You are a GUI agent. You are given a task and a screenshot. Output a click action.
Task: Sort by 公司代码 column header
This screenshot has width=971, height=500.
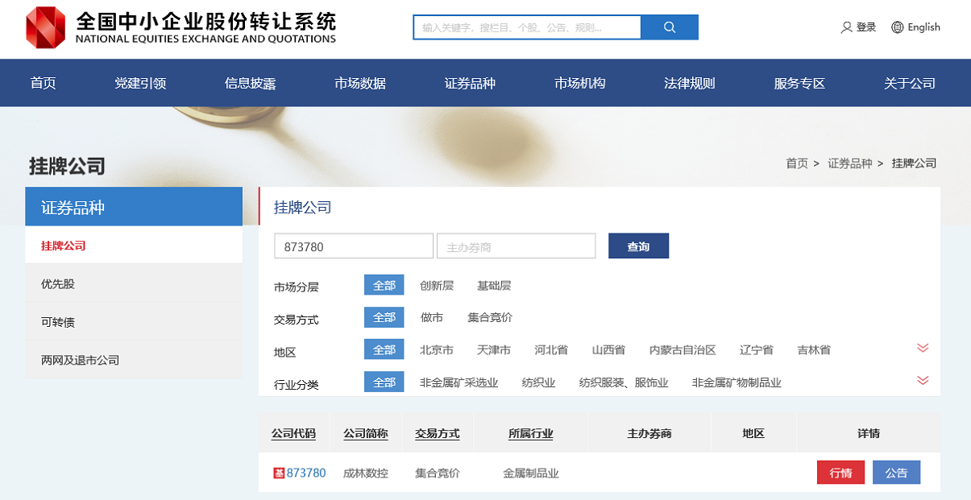(x=293, y=433)
